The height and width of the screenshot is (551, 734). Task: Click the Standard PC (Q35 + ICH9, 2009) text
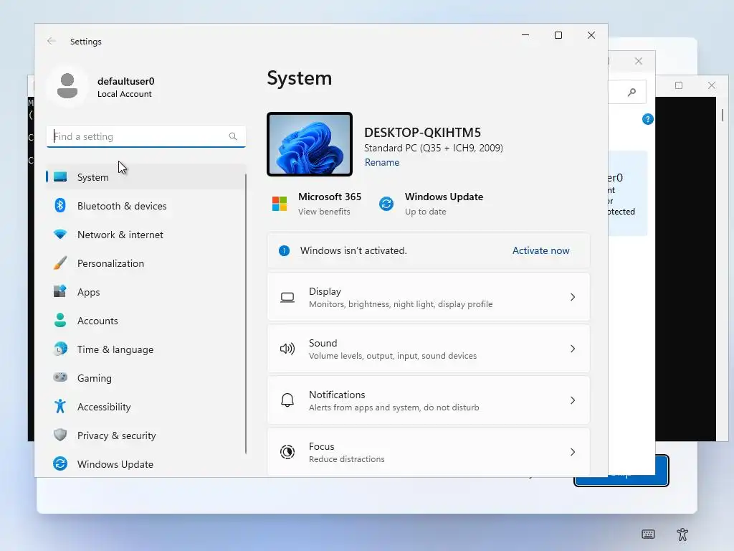(x=434, y=148)
